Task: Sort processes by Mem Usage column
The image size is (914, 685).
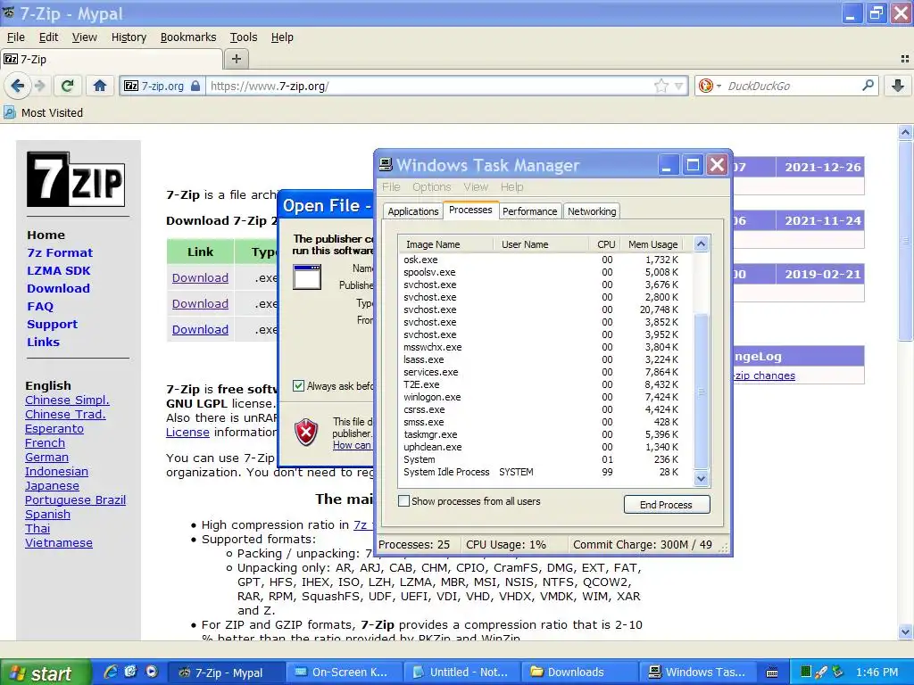Action: pos(652,244)
